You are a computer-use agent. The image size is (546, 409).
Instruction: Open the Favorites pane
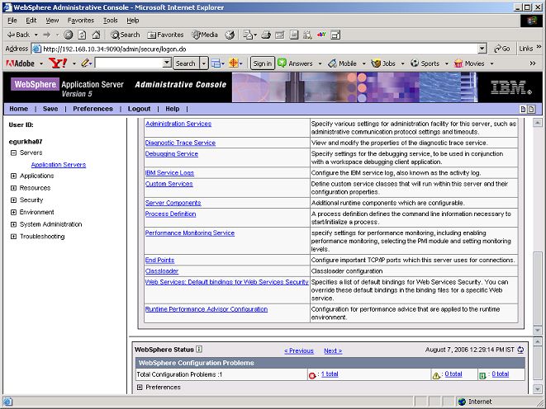[x=165, y=35]
